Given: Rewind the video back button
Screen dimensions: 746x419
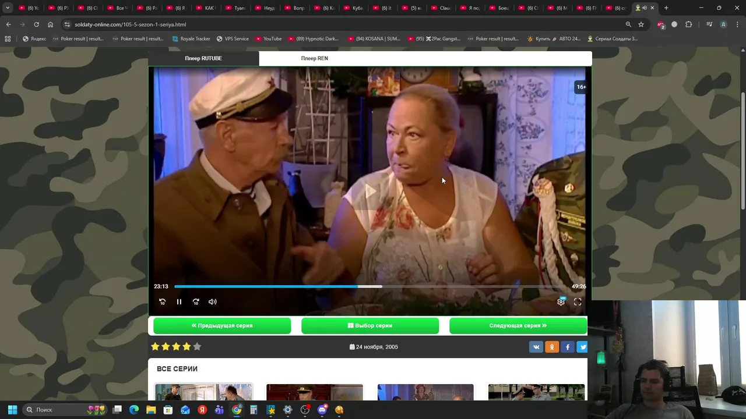Looking at the screenshot, I should coord(162,301).
